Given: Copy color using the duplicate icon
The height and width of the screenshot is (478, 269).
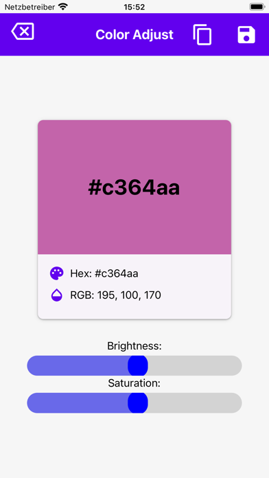Looking at the screenshot, I should tap(202, 35).
